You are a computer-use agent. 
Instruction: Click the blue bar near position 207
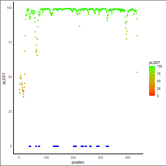click(x=75, y=146)
